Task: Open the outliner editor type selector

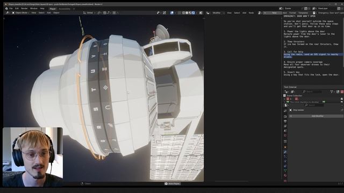Action: coord(286,92)
